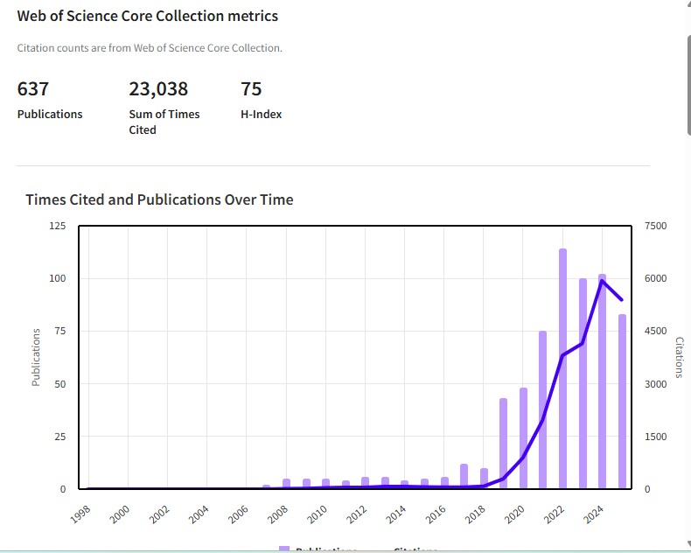Image resolution: width=691 pixels, height=553 pixels.
Task: Select the 75 H-Index value
Action: click(251, 89)
